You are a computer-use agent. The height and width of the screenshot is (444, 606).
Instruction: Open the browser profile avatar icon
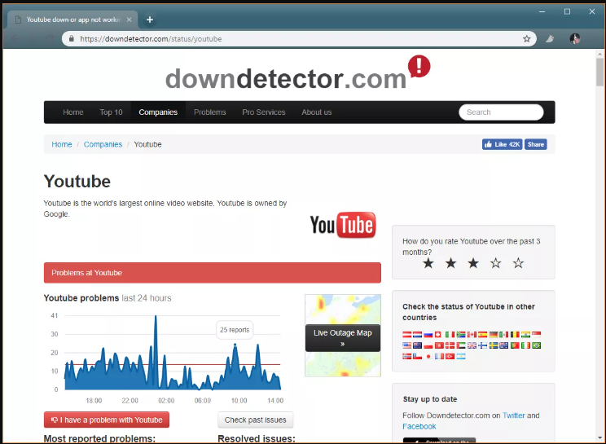point(575,38)
